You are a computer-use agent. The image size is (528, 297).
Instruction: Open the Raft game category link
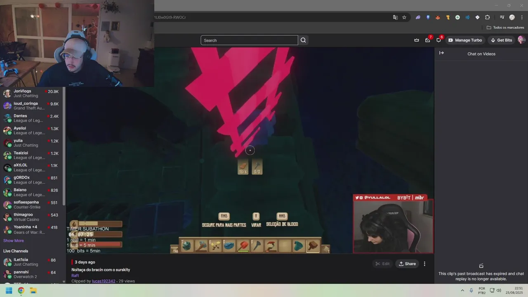75,276
